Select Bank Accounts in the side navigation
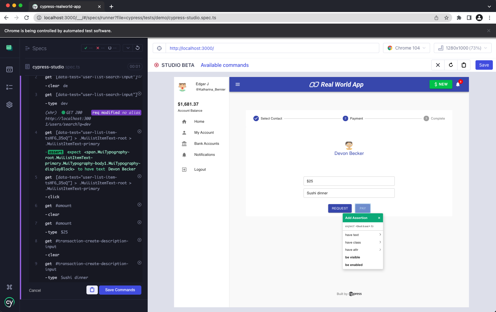The image size is (496, 312). point(206,144)
